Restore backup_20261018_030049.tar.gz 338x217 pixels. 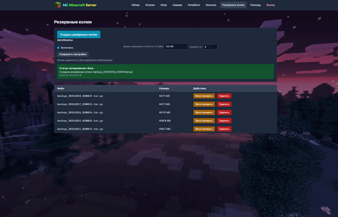click(x=204, y=96)
